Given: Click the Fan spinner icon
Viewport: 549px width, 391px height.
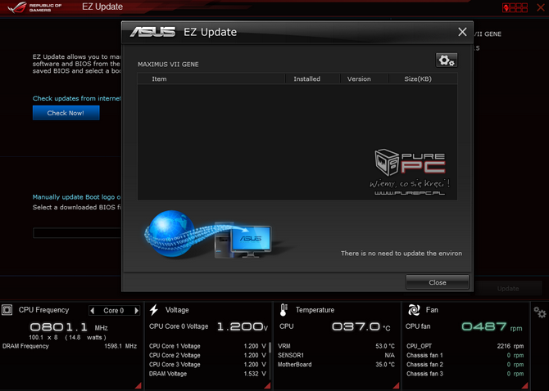Looking at the screenshot, I should tap(414, 310).
